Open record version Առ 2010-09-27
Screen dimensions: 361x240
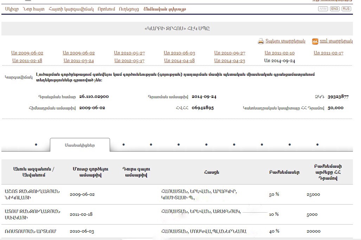(x=230, y=53)
